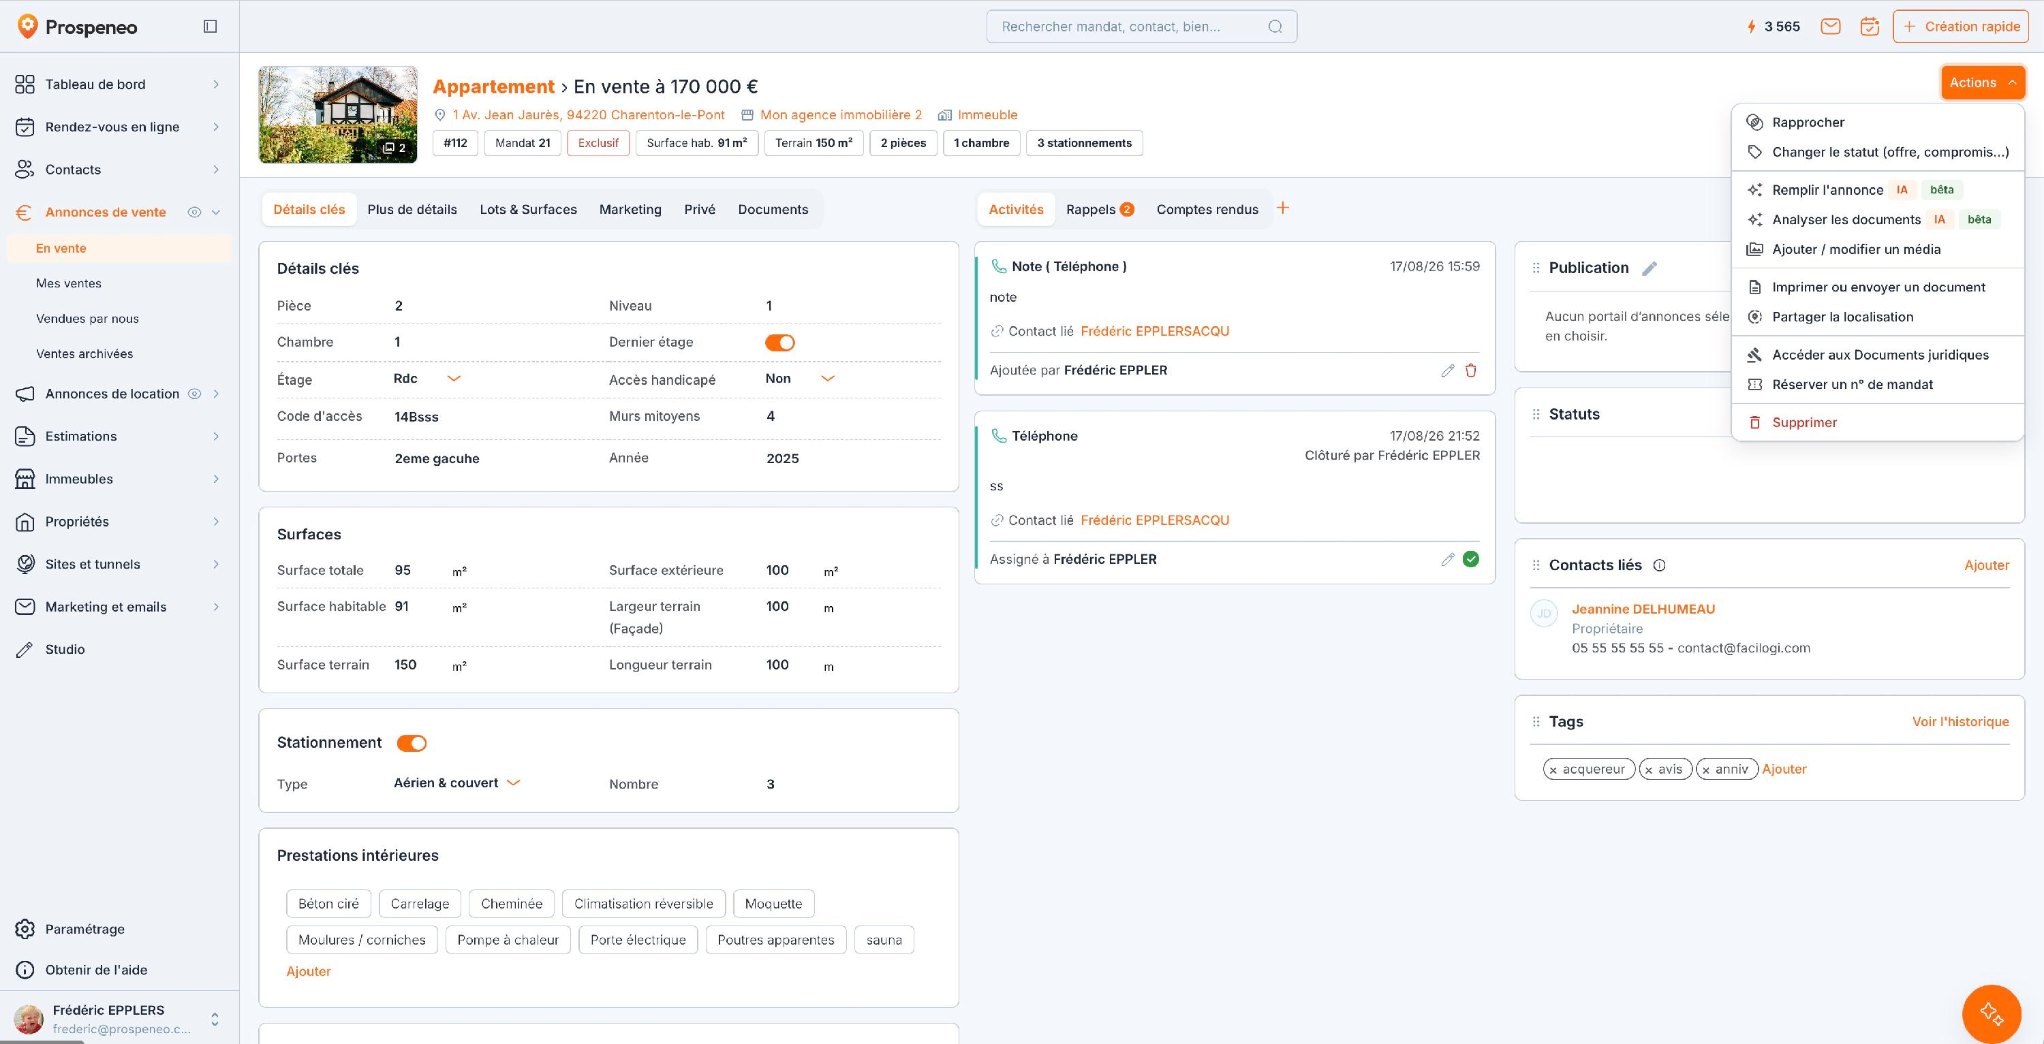Open the Étage Rdc dropdown
This screenshot has height=1044, width=2044.
point(427,379)
